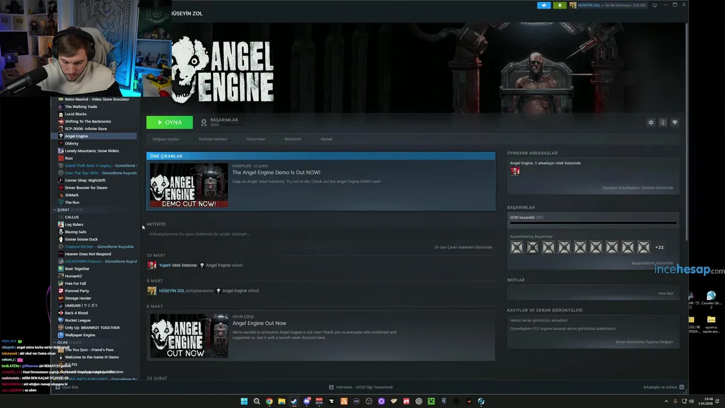Click the DEMO OUT NOW news thumbnail
Screen dimensions: 725x408
(x=189, y=185)
